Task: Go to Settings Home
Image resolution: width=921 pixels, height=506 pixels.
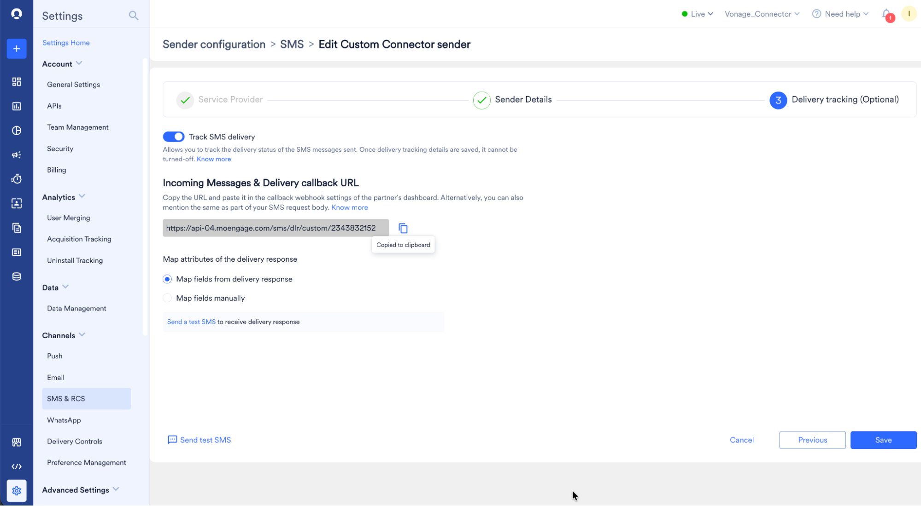Action: coord(66,43)
